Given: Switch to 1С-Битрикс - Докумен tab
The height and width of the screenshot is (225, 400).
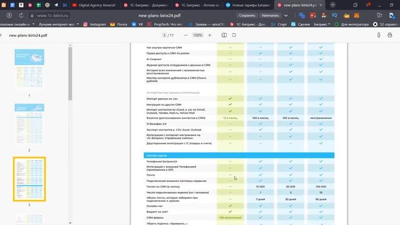Looking at the screenshot, I should (x=146, y=5).
